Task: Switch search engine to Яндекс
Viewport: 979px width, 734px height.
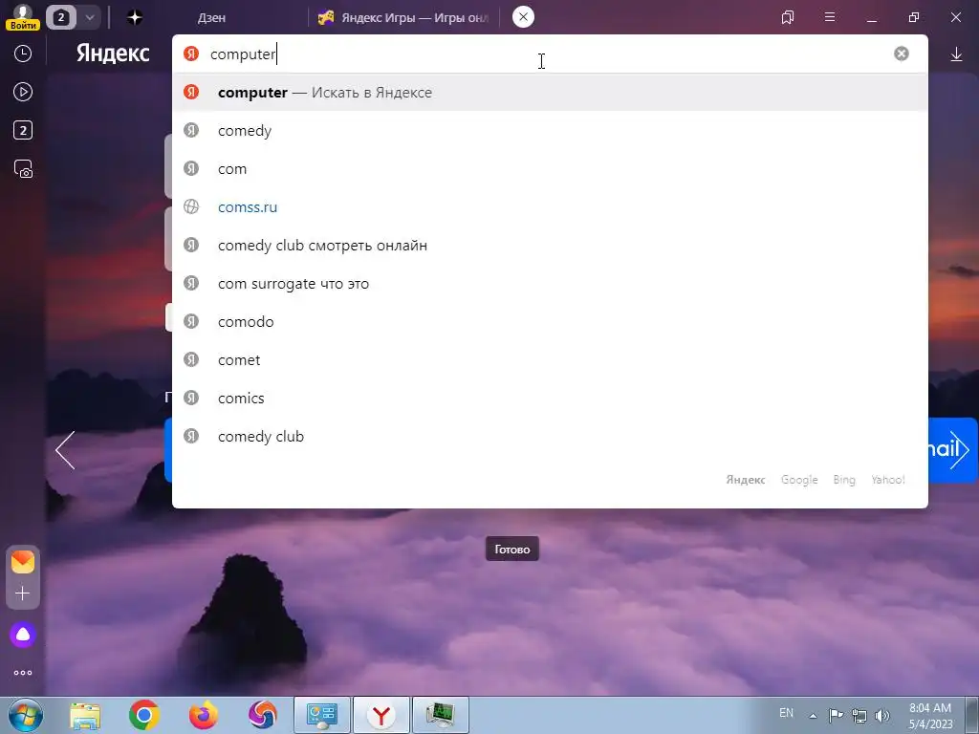Action: click(746, 480)
